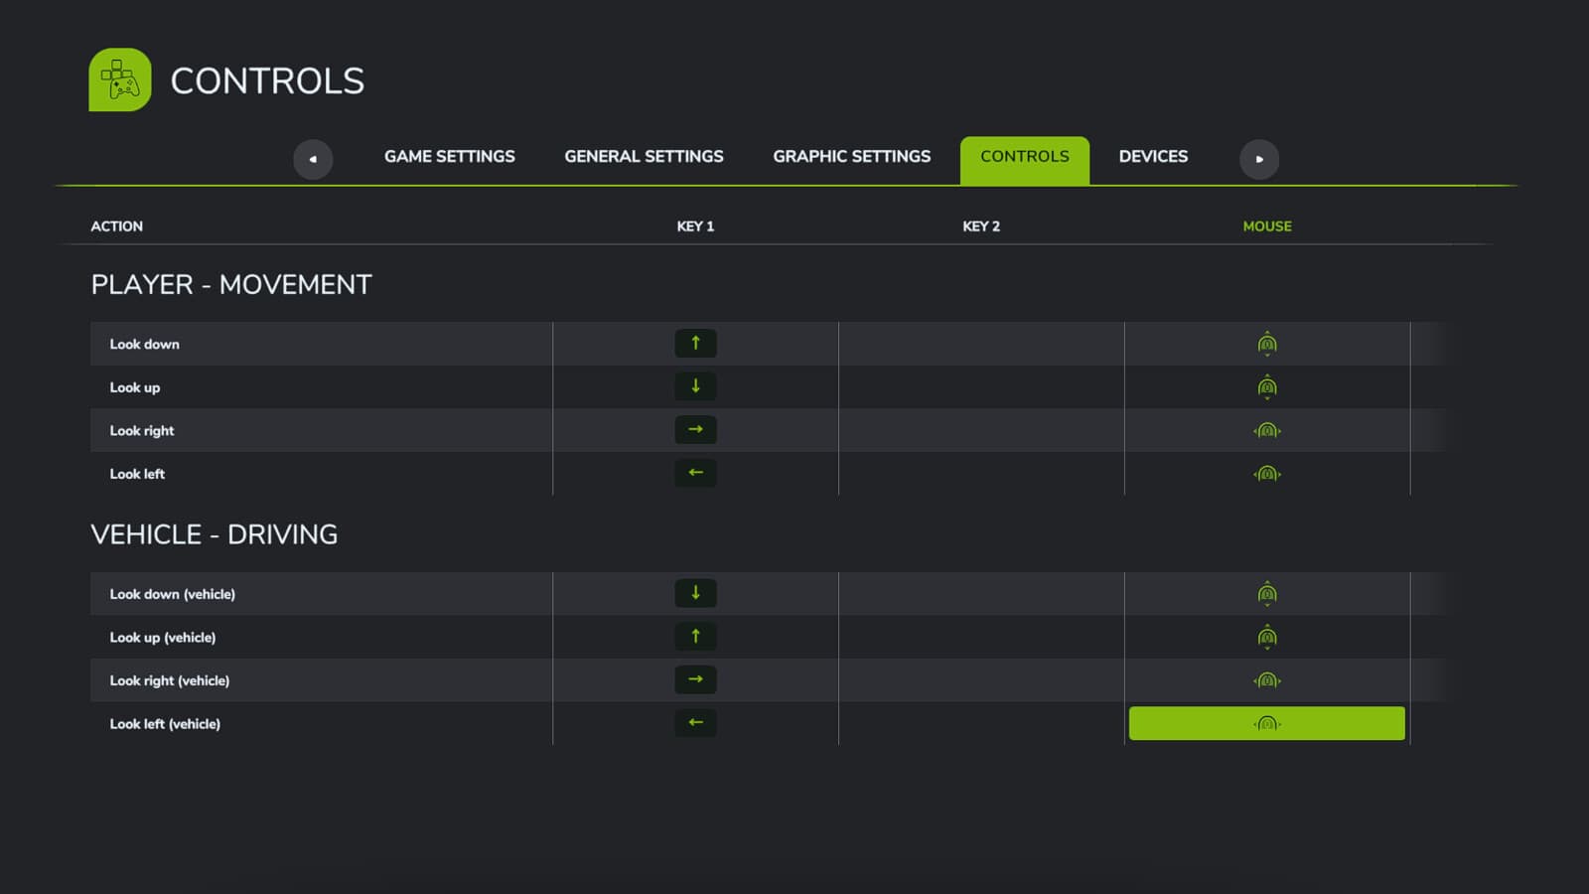Viewport: 1589px width, 894px height.
Task: Click empty Key 2 cell for Look down
Action: 981,344
